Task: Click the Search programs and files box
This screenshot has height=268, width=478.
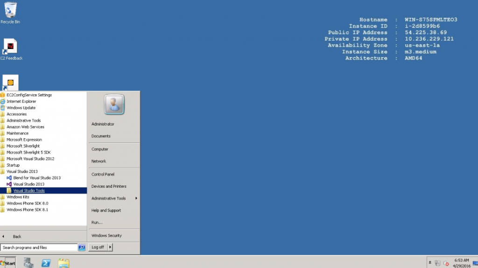Action: tap(39, 247)
